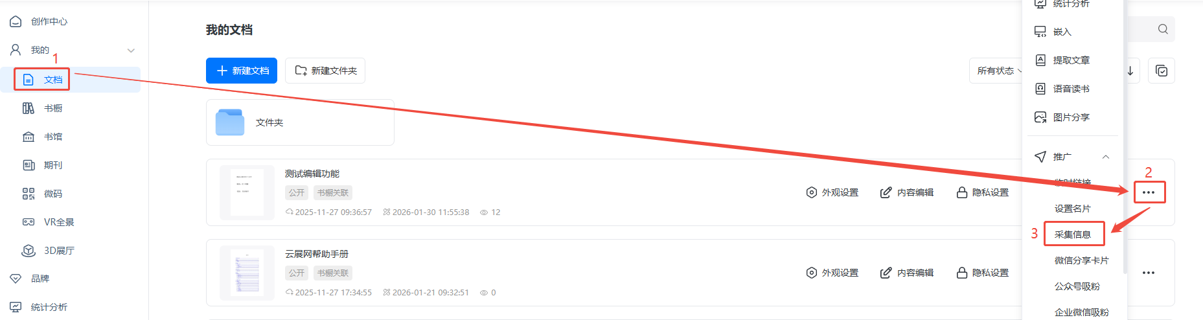The height and width of the screenshot is (320, 1203).
Task: Click 内容编辑 for 测试编辑功能
Action: pyautogui.click(x=907, y=192)
